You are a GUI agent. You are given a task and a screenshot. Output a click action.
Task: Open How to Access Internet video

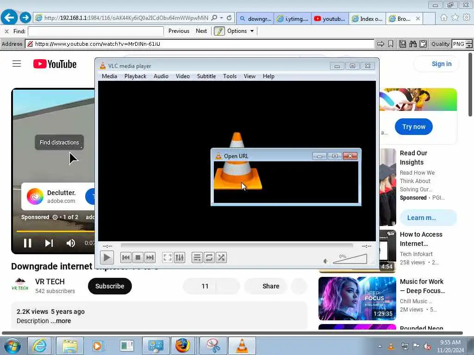tap(421, 239)
